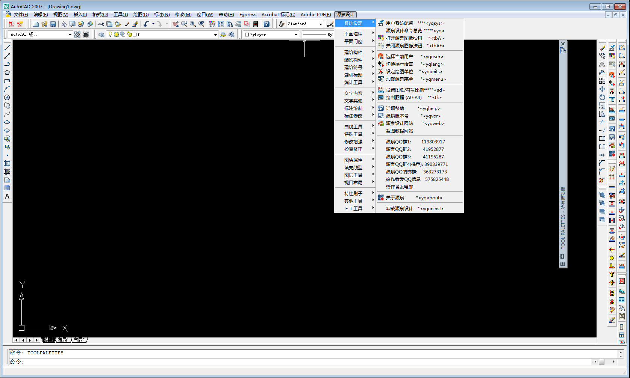Select the Erase tool in Modify toolbar
630x378 pixels.
point(602,48)
